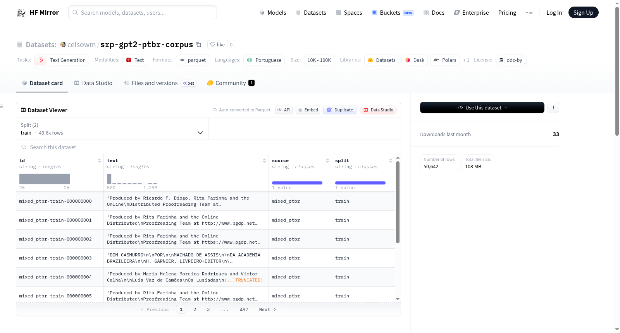Click sort icon on source column
Viewport: 620px width, 333px height.
pyautogui.click(x=327, y=161)
